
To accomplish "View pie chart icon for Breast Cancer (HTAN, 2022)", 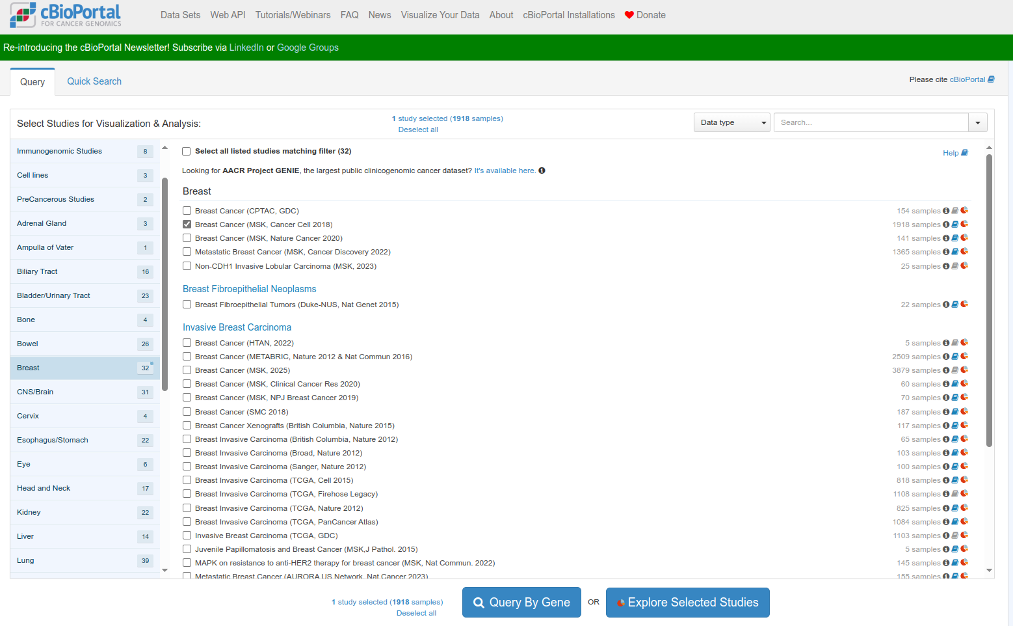I will pos(964,343).
